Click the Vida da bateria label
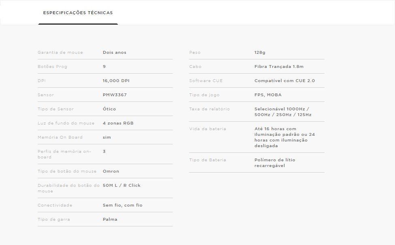This screenshot has width=395, height=245. tap(208, 129)
